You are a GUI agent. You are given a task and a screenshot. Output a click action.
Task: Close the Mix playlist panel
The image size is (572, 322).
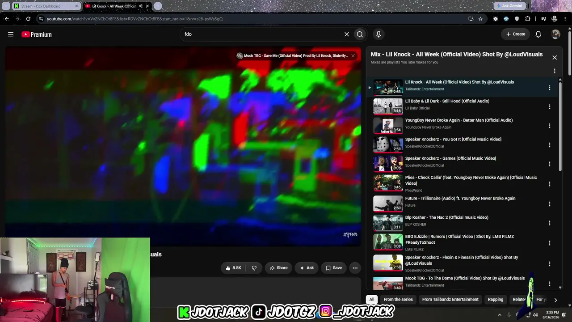(x=555, y=57)
